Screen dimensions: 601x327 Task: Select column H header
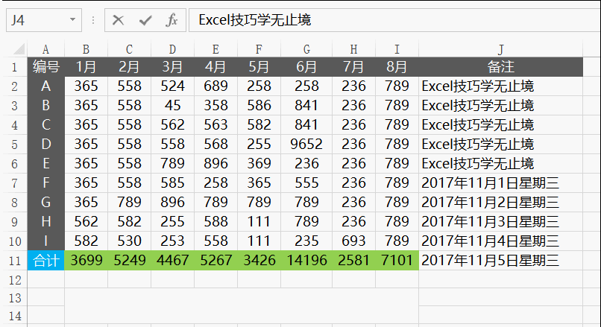click(x=353, y=49)
